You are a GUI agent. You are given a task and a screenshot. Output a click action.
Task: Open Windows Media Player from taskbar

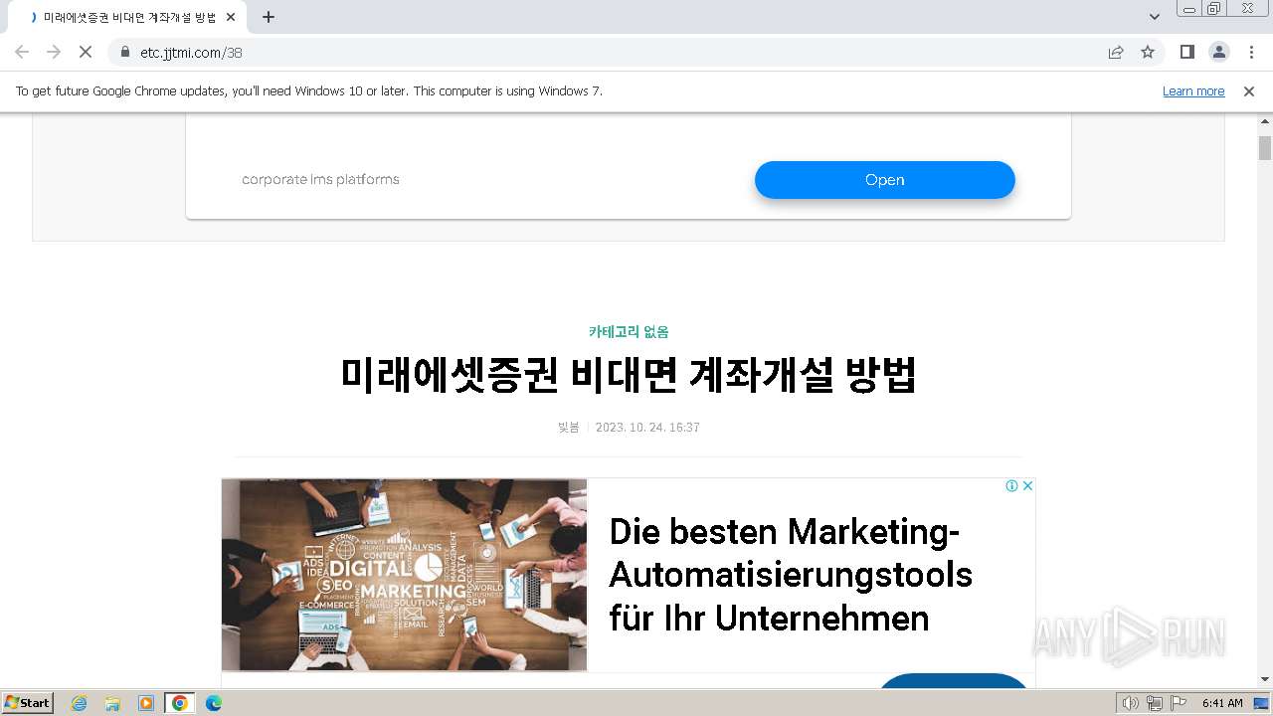coord(146,703)
